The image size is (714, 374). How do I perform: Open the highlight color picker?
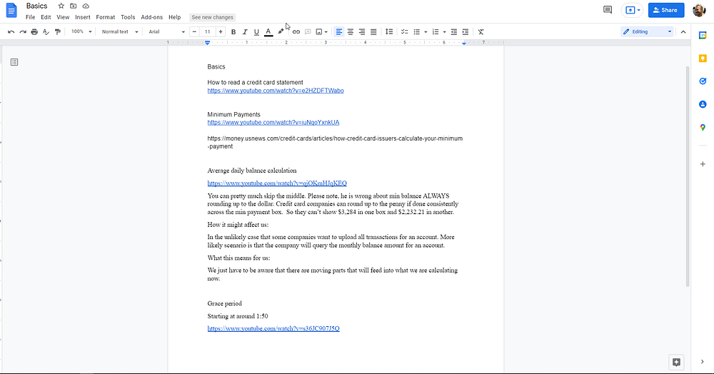click(x=281, y=32)
